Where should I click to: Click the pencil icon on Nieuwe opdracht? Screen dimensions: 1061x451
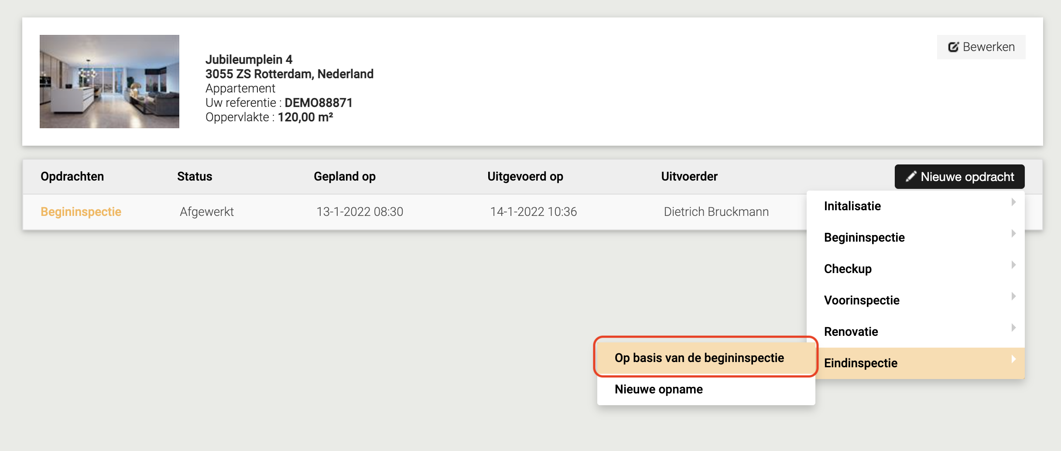pos(910,177)
